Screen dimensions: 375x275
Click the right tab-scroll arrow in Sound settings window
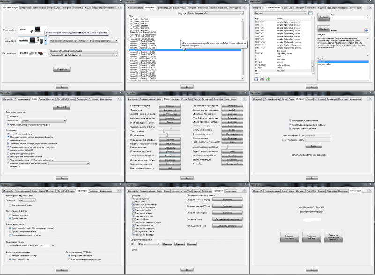(x=120, y=7)
